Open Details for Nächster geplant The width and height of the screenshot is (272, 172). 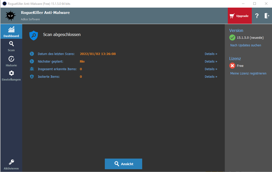tap(211, 62)
